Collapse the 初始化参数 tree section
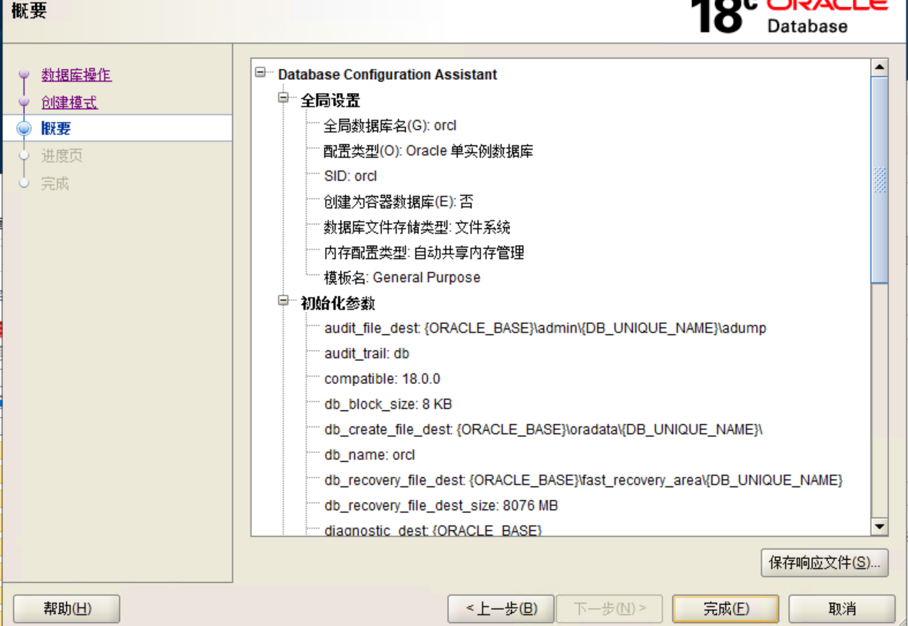Viewport: 908px width, 626px height. tap(283, 300)
